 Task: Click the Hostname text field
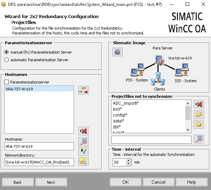point(39,147)
